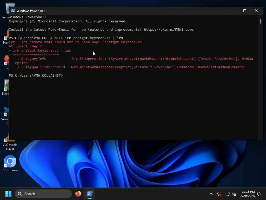The image size is (266, 200).
Task: Click the muted volume tray icon
Action: point(235,194)
